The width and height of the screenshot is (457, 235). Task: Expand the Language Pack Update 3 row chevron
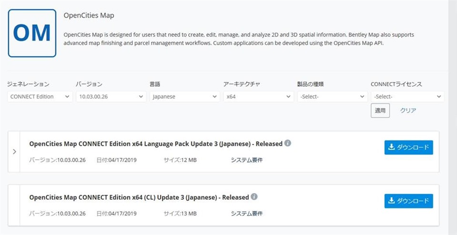(x=14, y=152)
